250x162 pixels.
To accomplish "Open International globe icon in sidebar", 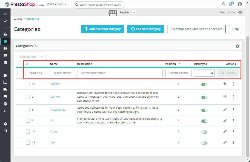I will (x=5, y=104).
